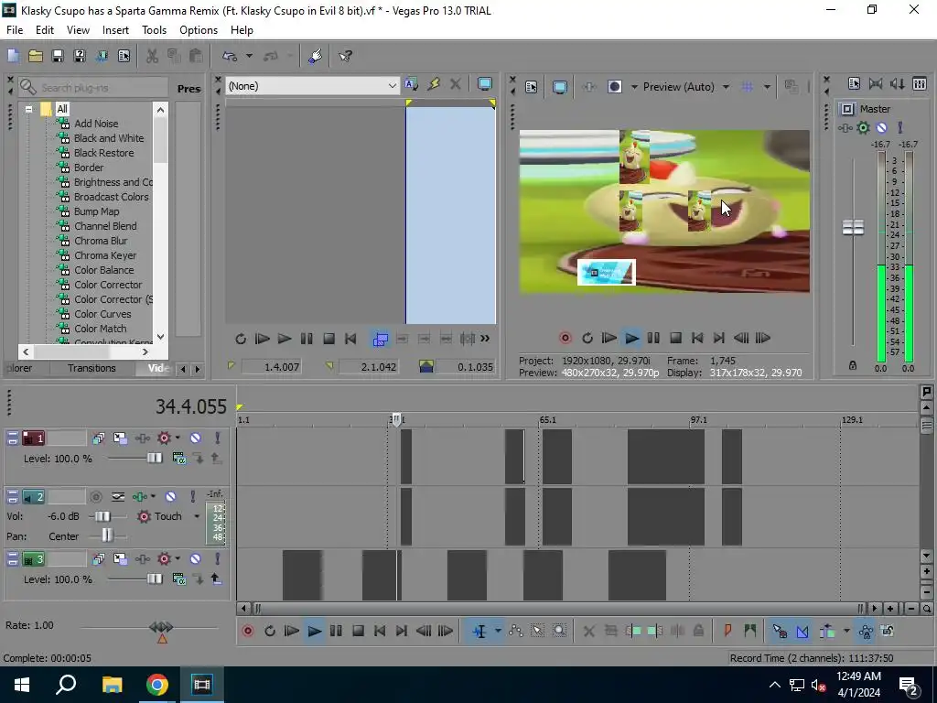This screenshot has width=937, height=703.
Task: Open the Tools menu
Action: tap(154, 30)
